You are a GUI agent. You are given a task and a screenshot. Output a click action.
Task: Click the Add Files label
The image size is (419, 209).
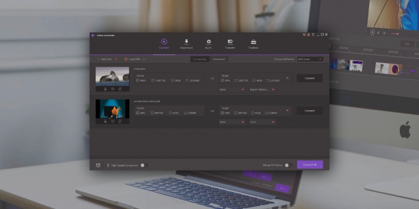click(106, 59)
